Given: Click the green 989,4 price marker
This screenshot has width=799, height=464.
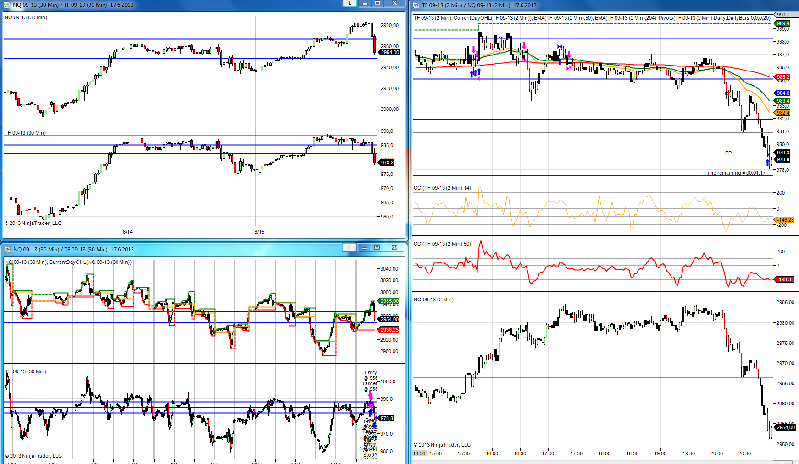Looking at the screenshot, I should [782, 23].
